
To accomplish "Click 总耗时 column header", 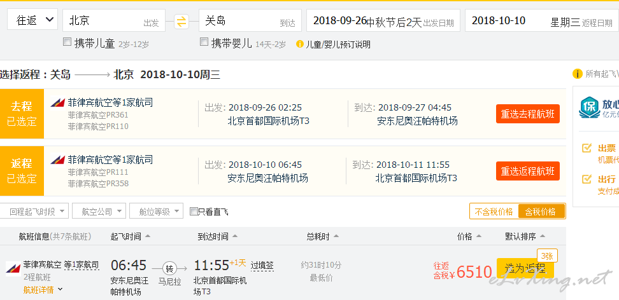I will coord(318,236).
